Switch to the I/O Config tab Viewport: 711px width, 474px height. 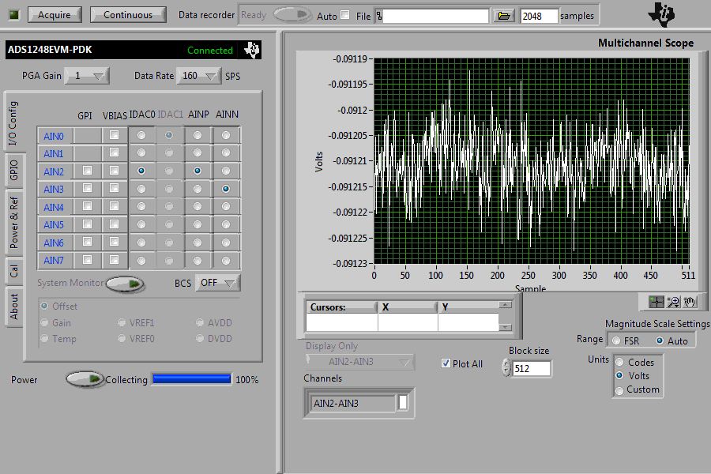pos(13,123)
